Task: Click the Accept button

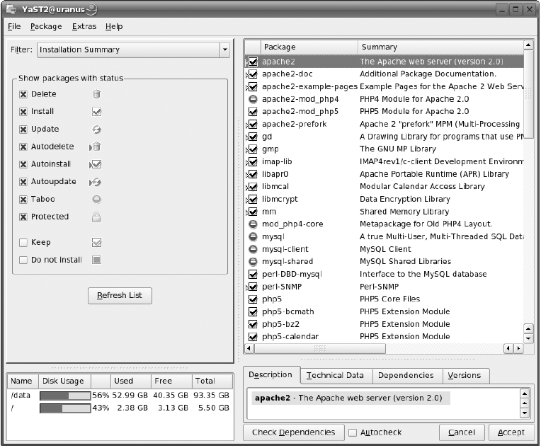Action: pyautogui.click(x=511, y=433)
